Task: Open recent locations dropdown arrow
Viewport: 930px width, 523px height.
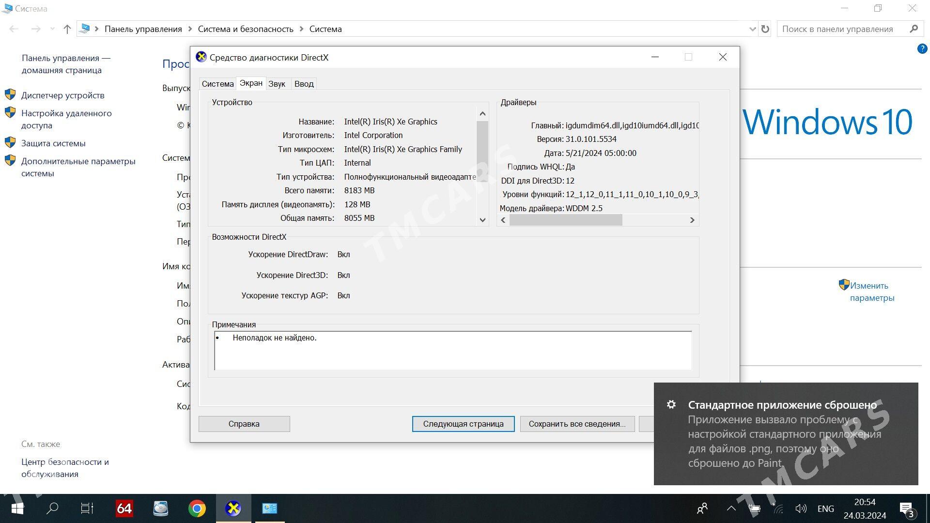Action: click(x=52, y=29)
